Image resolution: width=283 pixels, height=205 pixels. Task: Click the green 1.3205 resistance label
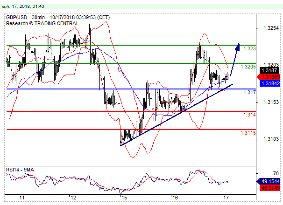[248, 67]
